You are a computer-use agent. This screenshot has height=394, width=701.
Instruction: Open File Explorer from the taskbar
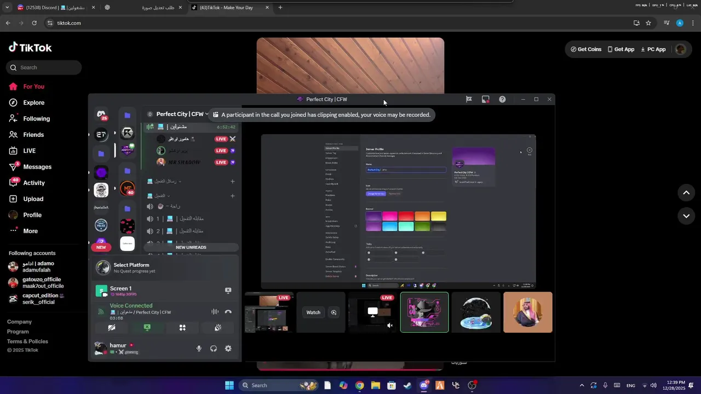point(376,385)
